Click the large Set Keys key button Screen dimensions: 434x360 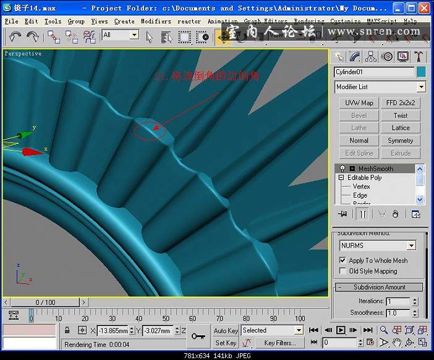pyautogui.click(x=198, y=336)
